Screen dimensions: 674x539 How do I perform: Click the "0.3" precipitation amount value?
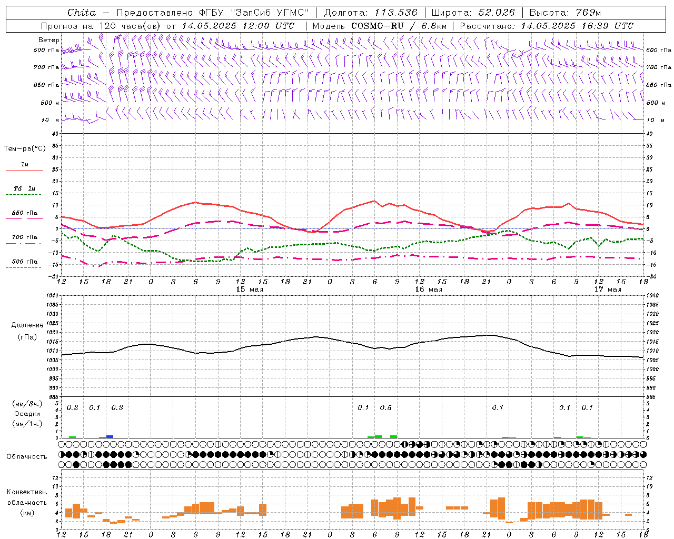[x=117, y=407]
